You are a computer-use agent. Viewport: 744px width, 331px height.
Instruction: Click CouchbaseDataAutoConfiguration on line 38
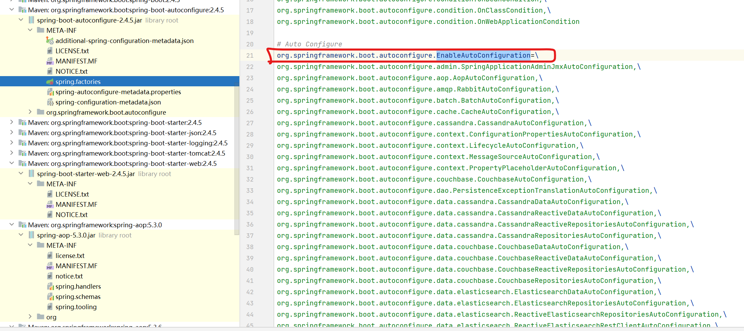559,247
